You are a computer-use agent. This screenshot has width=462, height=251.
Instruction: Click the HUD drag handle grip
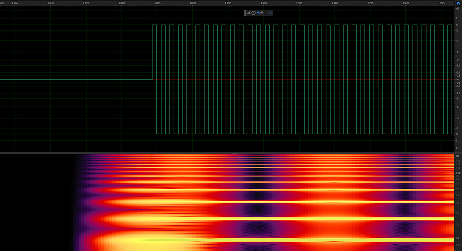point(245,12)
